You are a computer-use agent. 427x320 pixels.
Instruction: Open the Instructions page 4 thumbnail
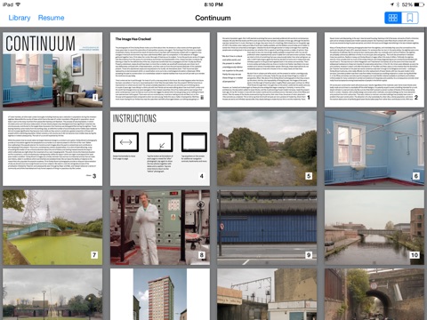(x=160, y=148)
